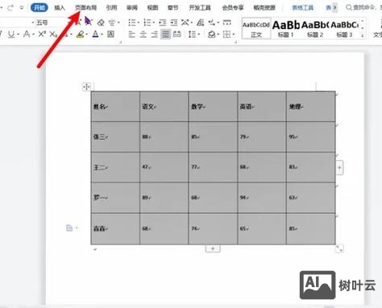
Task: Toggle Subscript formatting
Action: click(x=53, y=34)
